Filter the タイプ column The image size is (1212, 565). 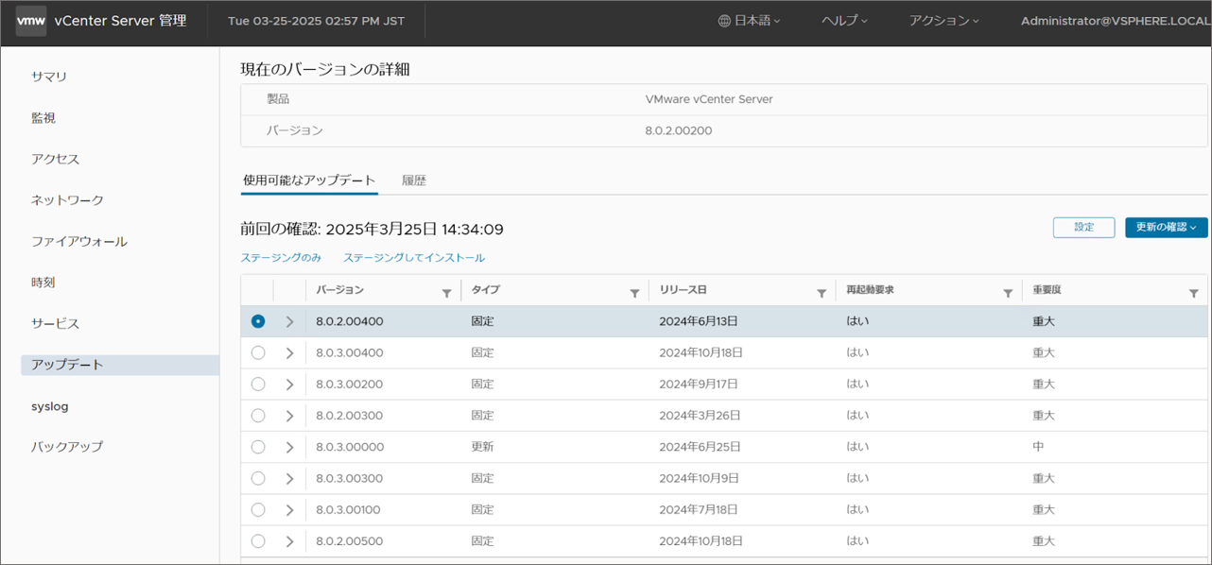[634, 294]
